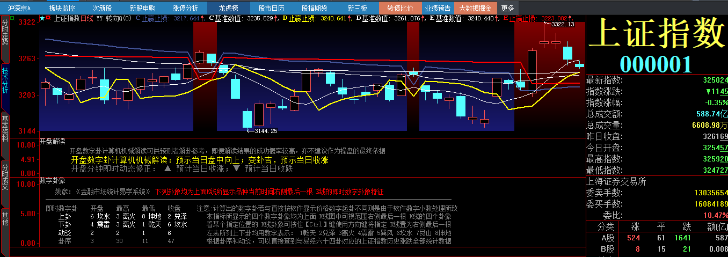
Task: Click the 转债比价 button
Action: (400, 8)
